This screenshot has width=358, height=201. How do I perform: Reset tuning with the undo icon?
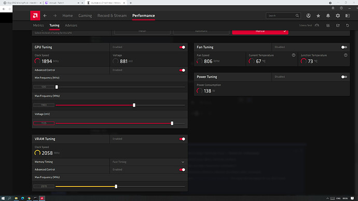[348, 25]
